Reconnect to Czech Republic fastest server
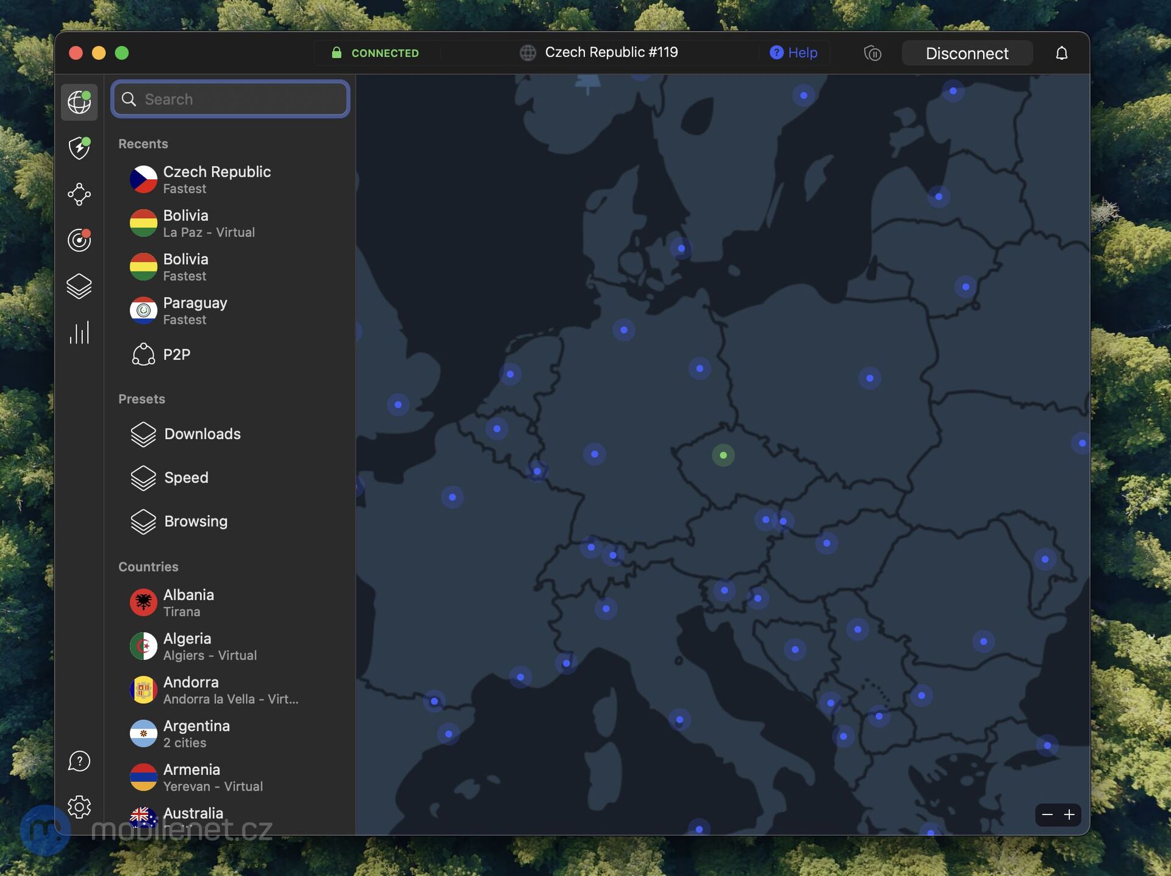Viewport: 1171px width, 876px height. tap(217, 179)
